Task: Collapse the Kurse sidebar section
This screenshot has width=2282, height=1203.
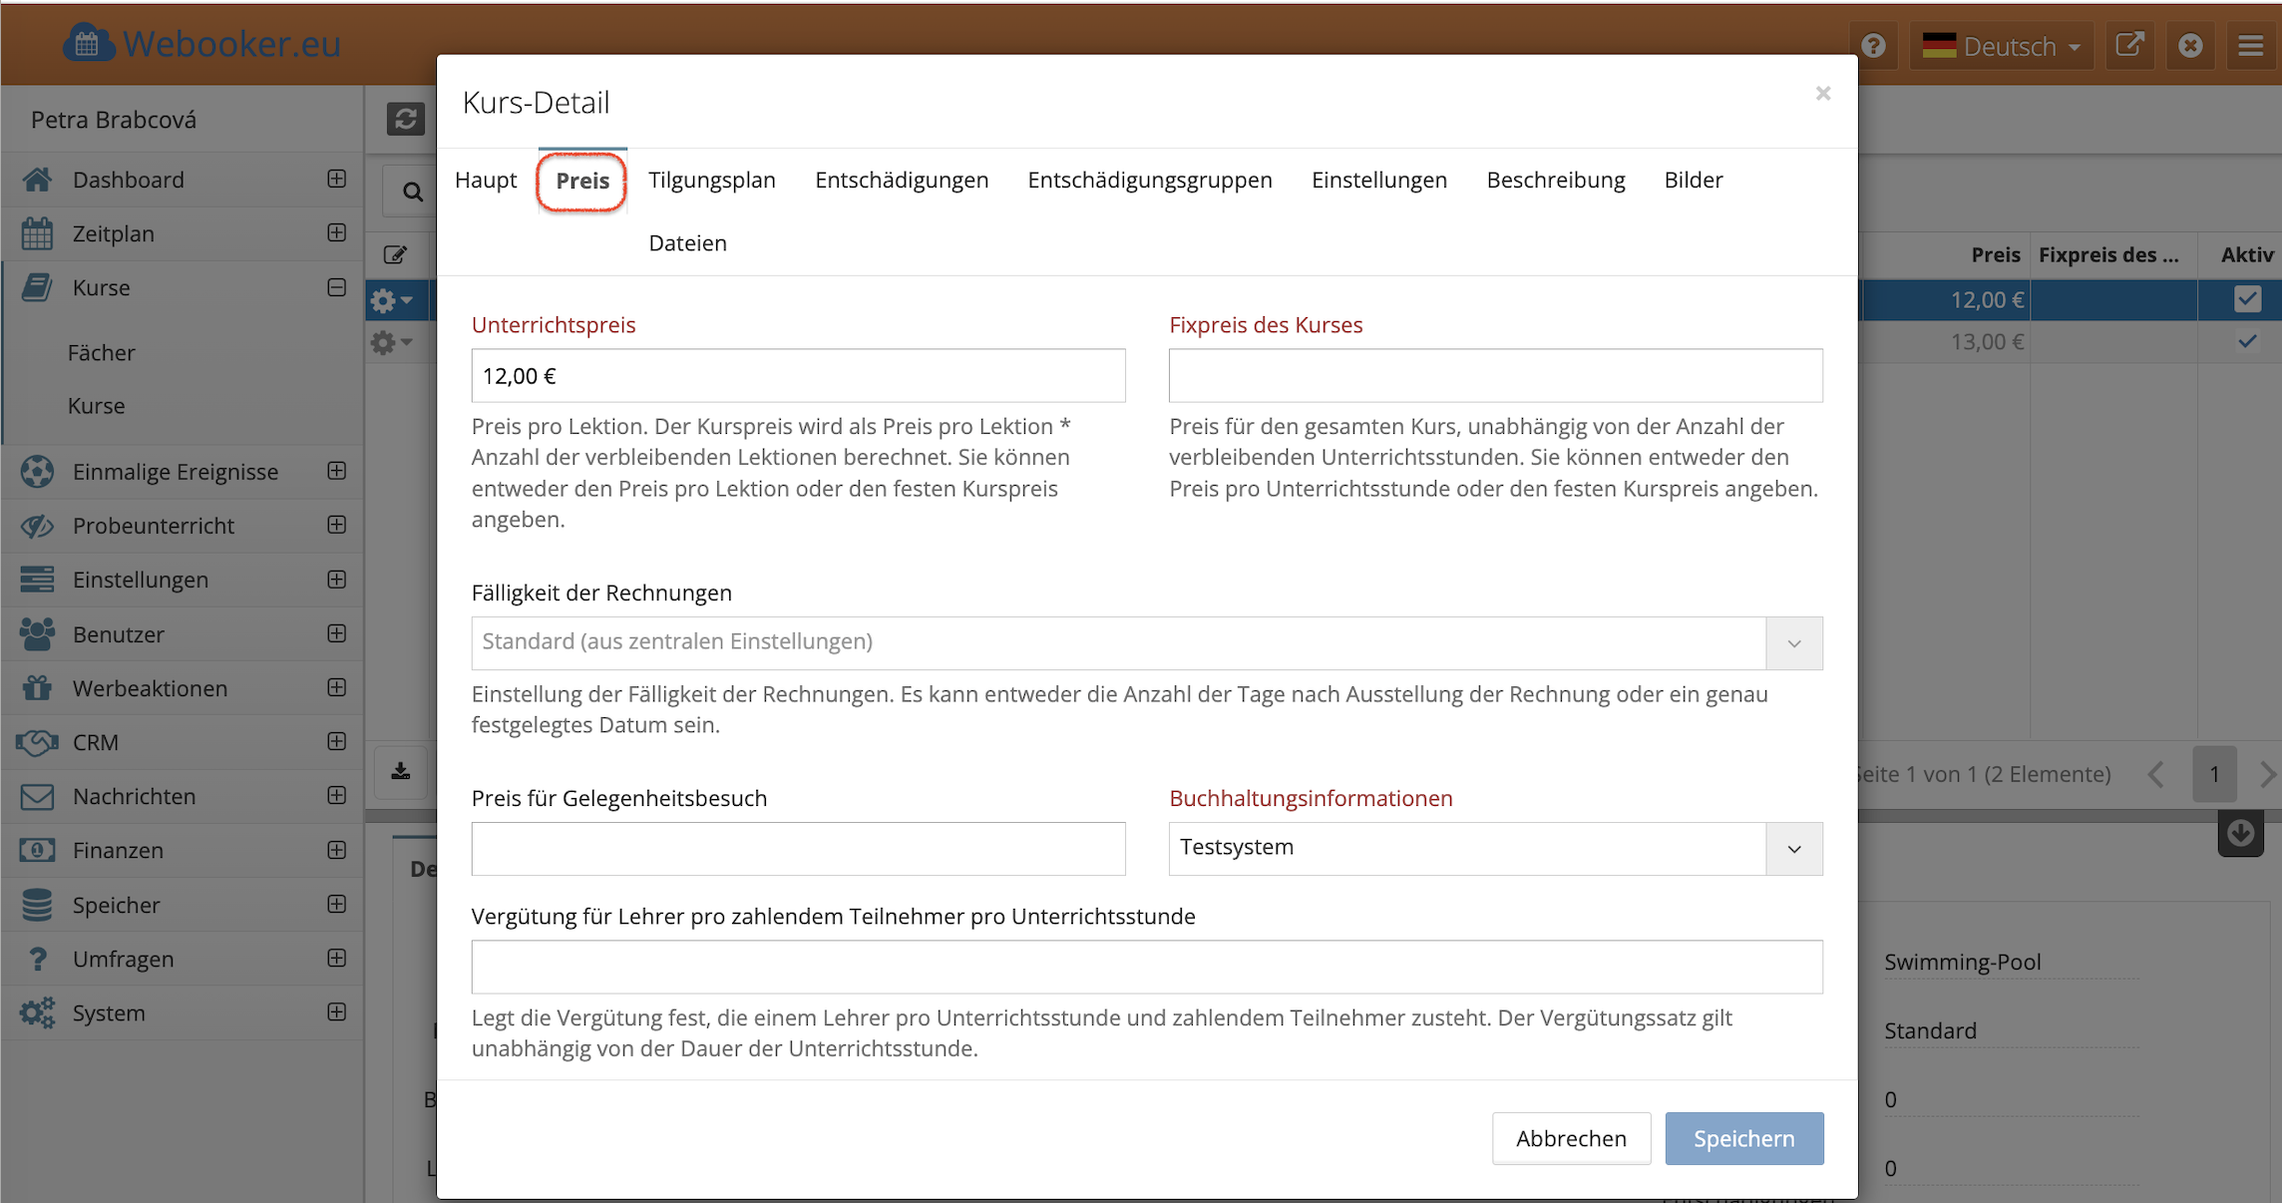Action: pos(337,287)
